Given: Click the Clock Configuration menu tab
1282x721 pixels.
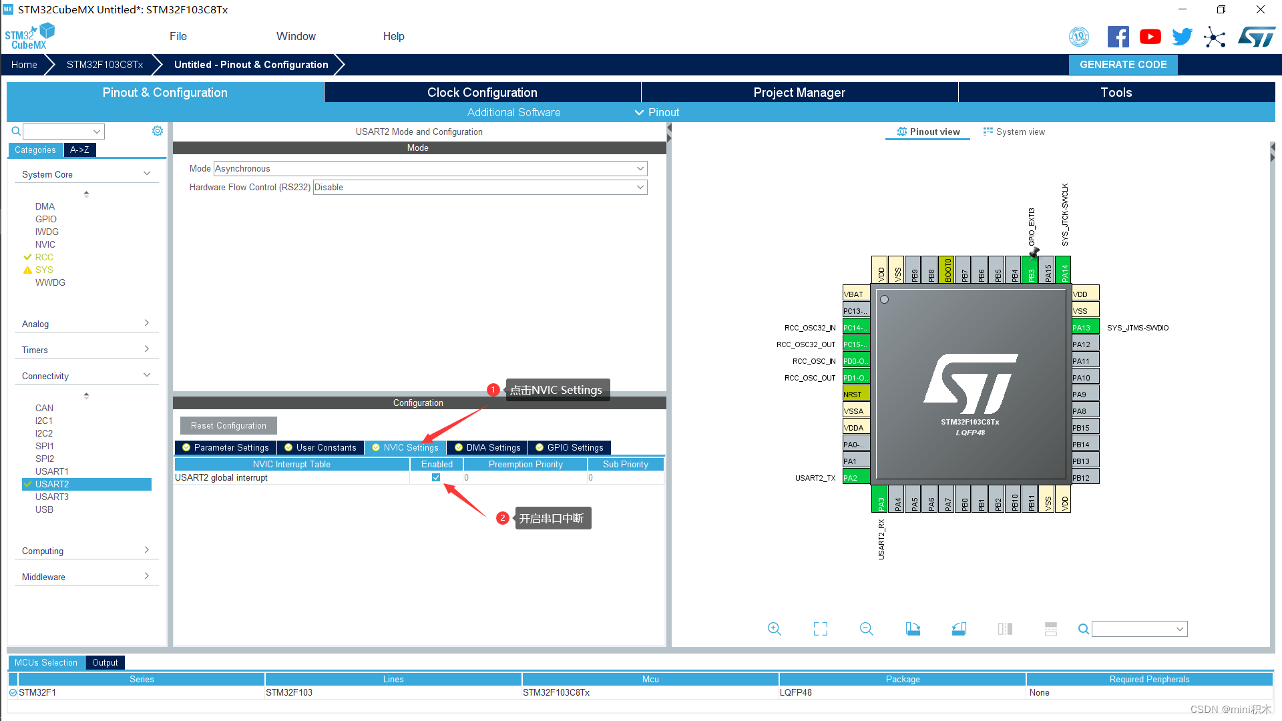Looking at the screenshot, I should click(483, 92).
